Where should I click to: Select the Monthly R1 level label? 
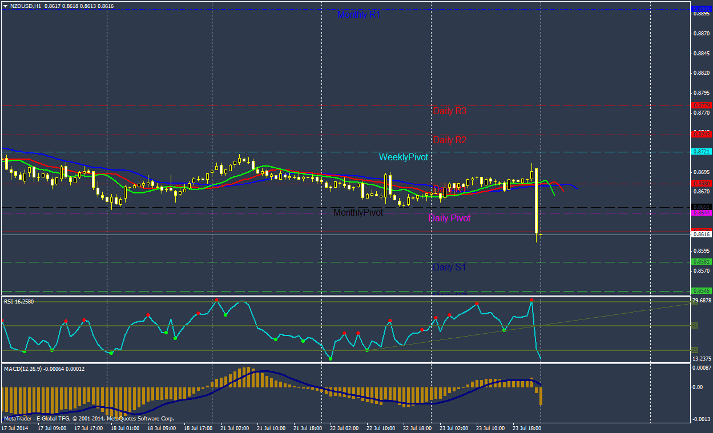click(358, 15)
